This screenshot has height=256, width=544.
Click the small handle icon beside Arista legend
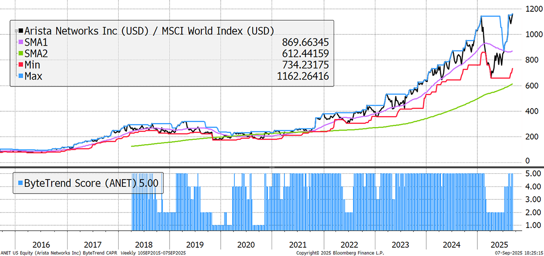[16, 31]
